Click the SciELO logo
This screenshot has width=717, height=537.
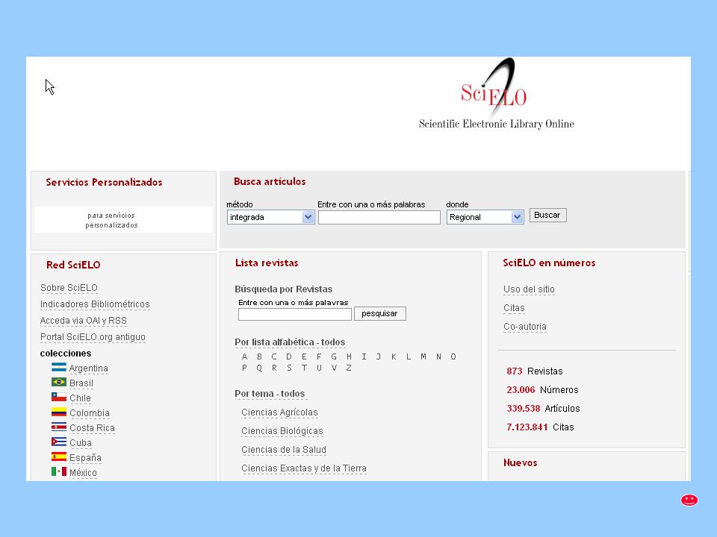[496, 93]
